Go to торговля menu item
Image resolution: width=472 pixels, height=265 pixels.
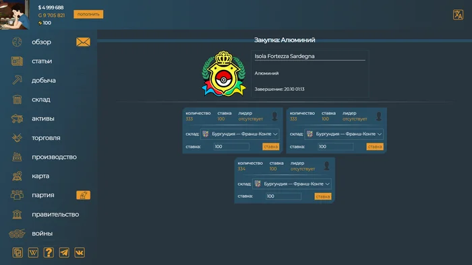tap(46, 138)
